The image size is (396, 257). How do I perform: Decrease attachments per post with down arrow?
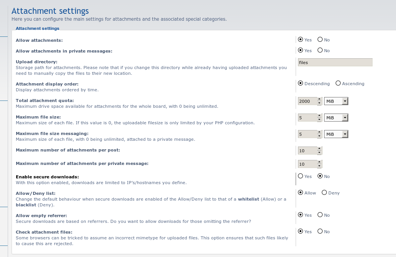(x=319, y=152)
